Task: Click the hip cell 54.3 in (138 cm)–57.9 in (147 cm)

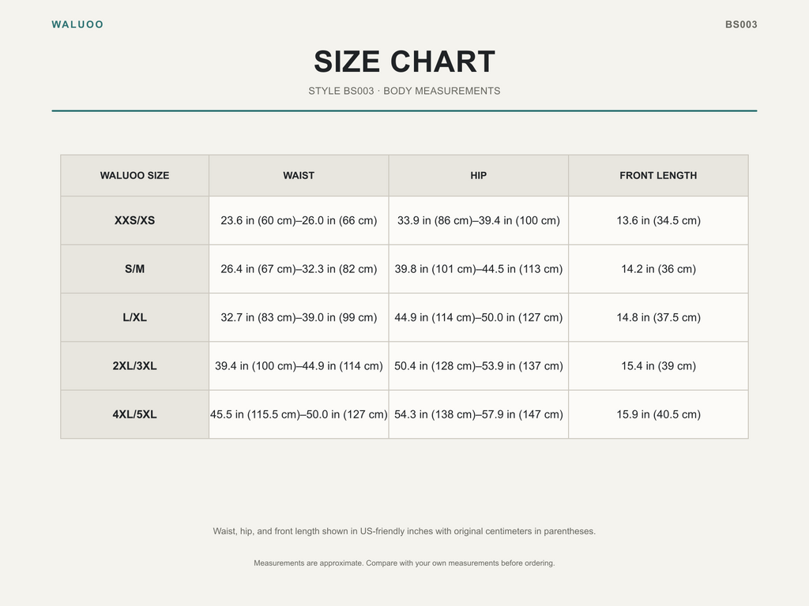Action: pos(478,414)
